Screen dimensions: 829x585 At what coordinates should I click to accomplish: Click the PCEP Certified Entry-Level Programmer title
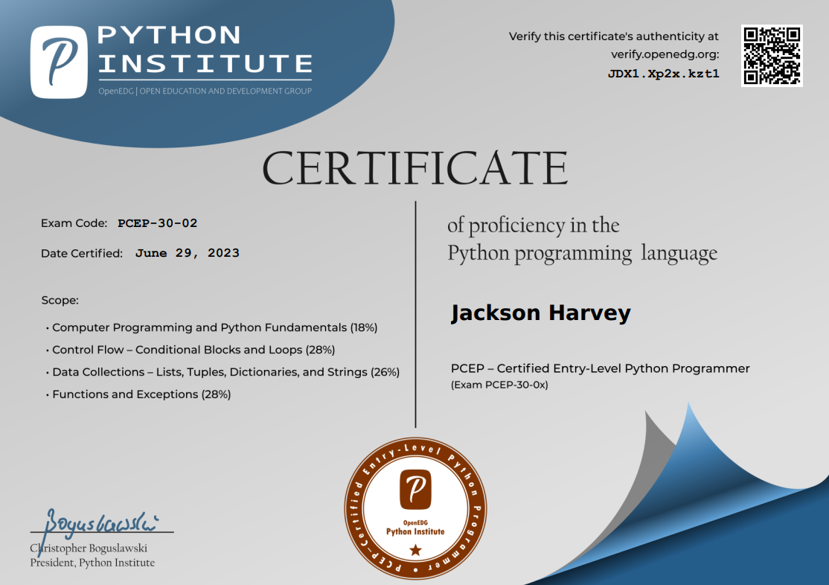tap(600, 368)
